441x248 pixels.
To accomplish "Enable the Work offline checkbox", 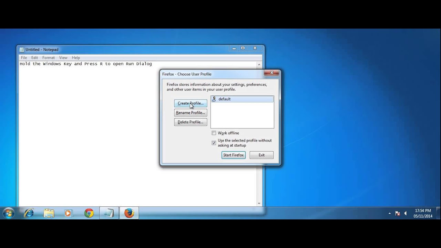I will 214,133.
